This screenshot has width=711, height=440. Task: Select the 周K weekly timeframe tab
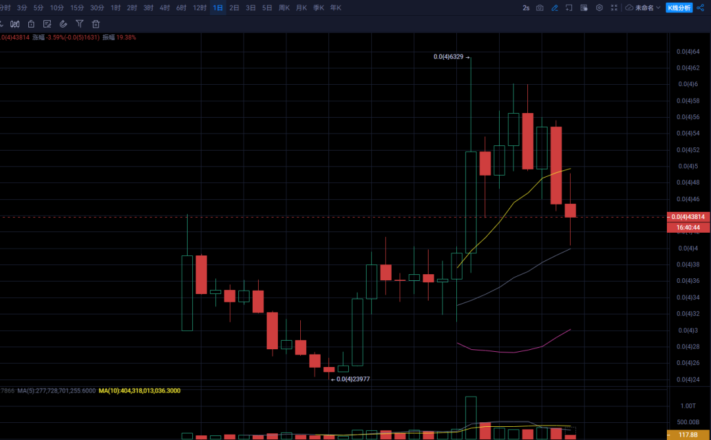click(284, 8)
